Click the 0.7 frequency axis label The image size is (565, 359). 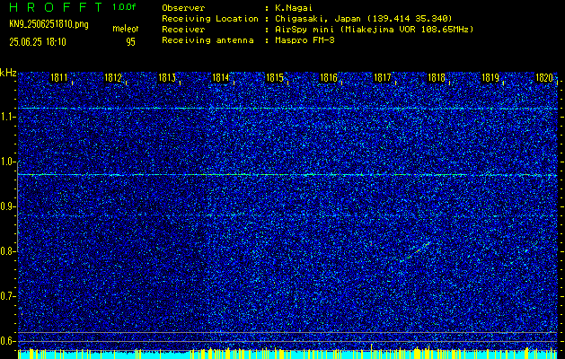click(7, 296)
